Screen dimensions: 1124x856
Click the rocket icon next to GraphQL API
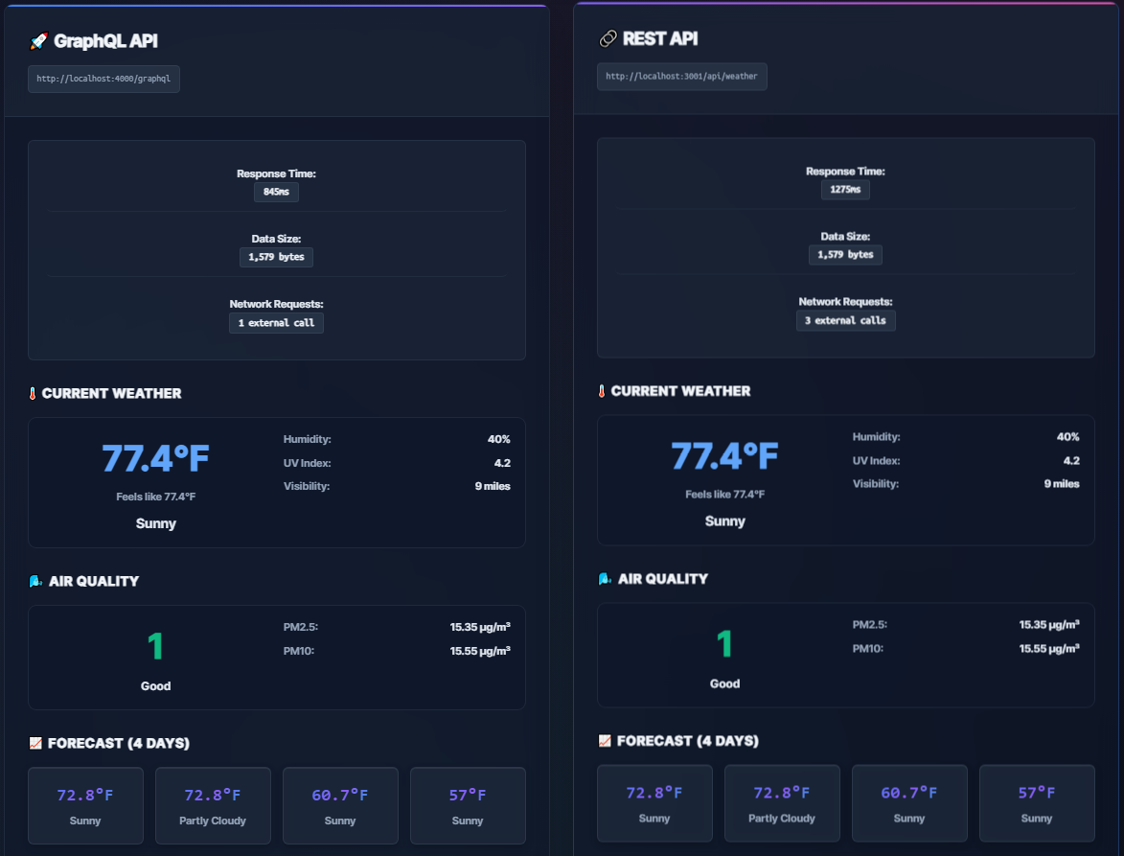coord(36,40)
